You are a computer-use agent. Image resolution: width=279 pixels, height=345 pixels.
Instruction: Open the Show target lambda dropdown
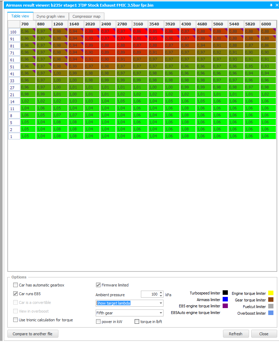129,303
